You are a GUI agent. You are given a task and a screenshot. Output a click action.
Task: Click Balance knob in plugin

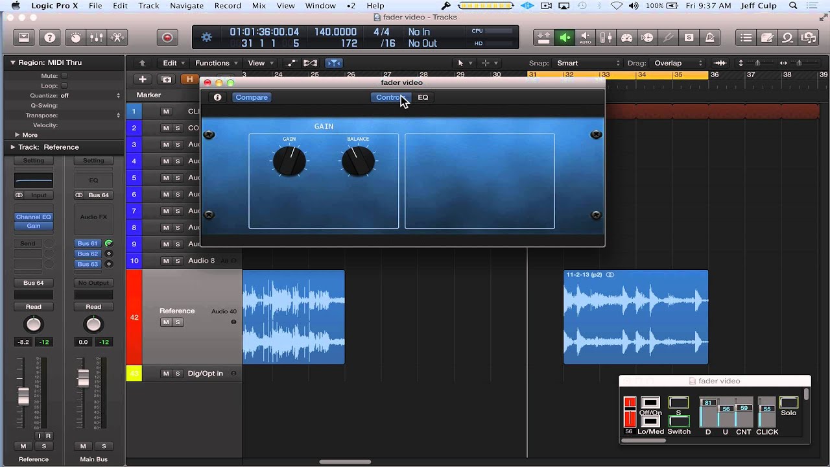point(358,161)
